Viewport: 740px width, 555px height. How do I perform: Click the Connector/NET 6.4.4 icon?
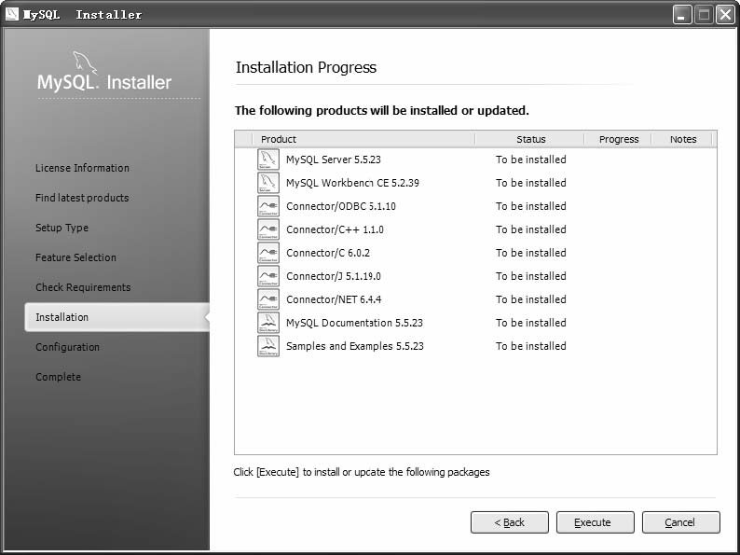coord(268,299)
